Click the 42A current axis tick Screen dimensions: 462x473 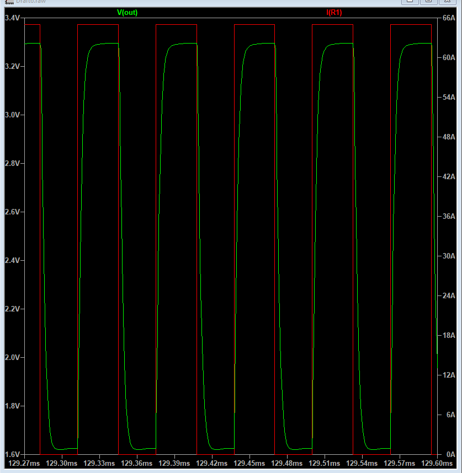coord(449,177)
